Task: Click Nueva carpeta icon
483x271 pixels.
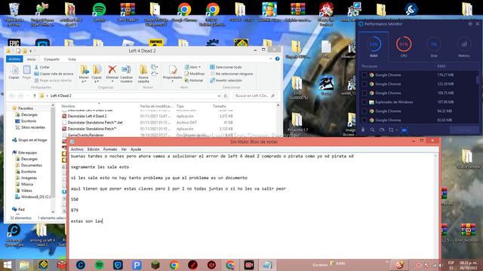Action: pos(143,70)
